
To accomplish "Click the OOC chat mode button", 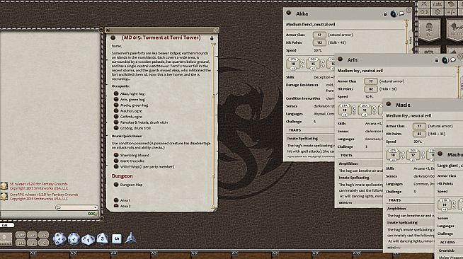I will click(x=92, y=214).
